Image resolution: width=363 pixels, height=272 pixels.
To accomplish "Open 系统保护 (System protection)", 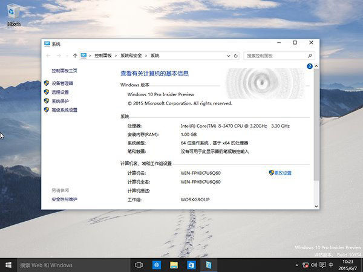I will pyautogui.click(x=60, y=101).
